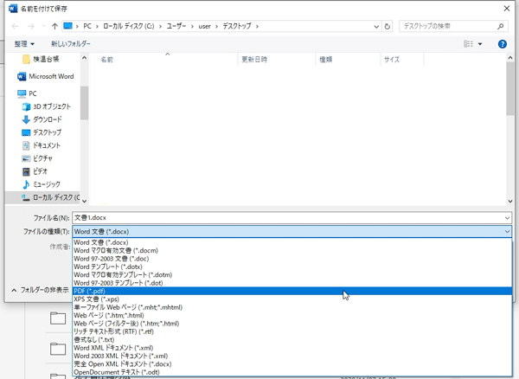
Task: Select XPS 文書 (*.xps) type
Action: coord(292,299)
